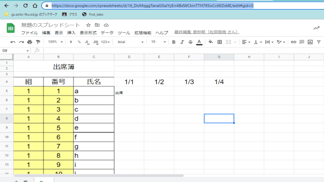
Task: Open the 表示 menu
Action: [59, 33]
